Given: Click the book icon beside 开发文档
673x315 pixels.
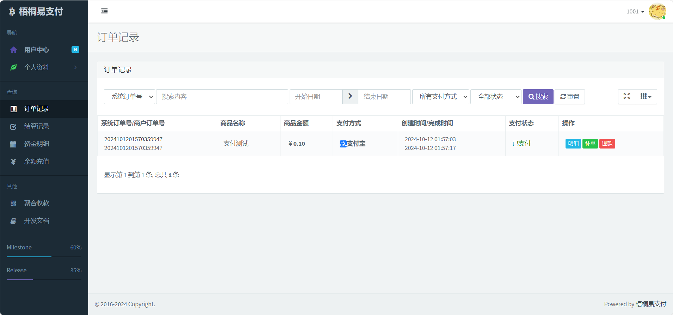Looking at the screenshot, I should pos(13,221).
